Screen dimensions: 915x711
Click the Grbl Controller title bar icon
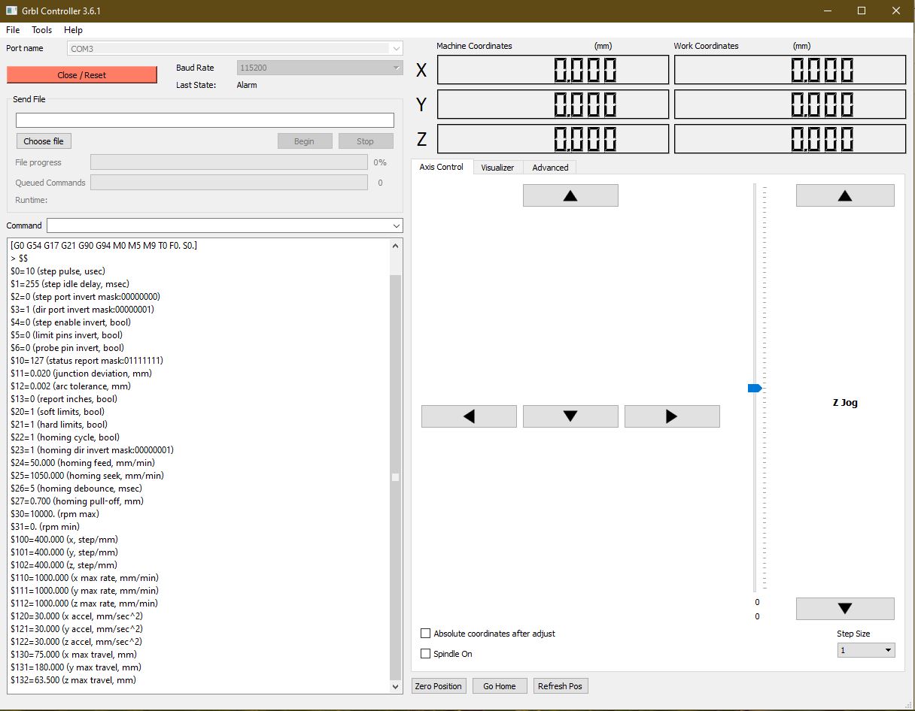[12, 11]
